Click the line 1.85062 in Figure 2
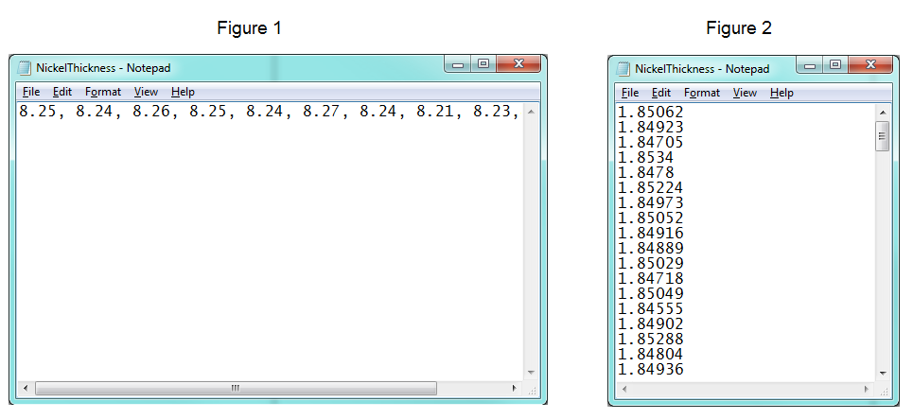913x419 pixels. coord(650,112)
